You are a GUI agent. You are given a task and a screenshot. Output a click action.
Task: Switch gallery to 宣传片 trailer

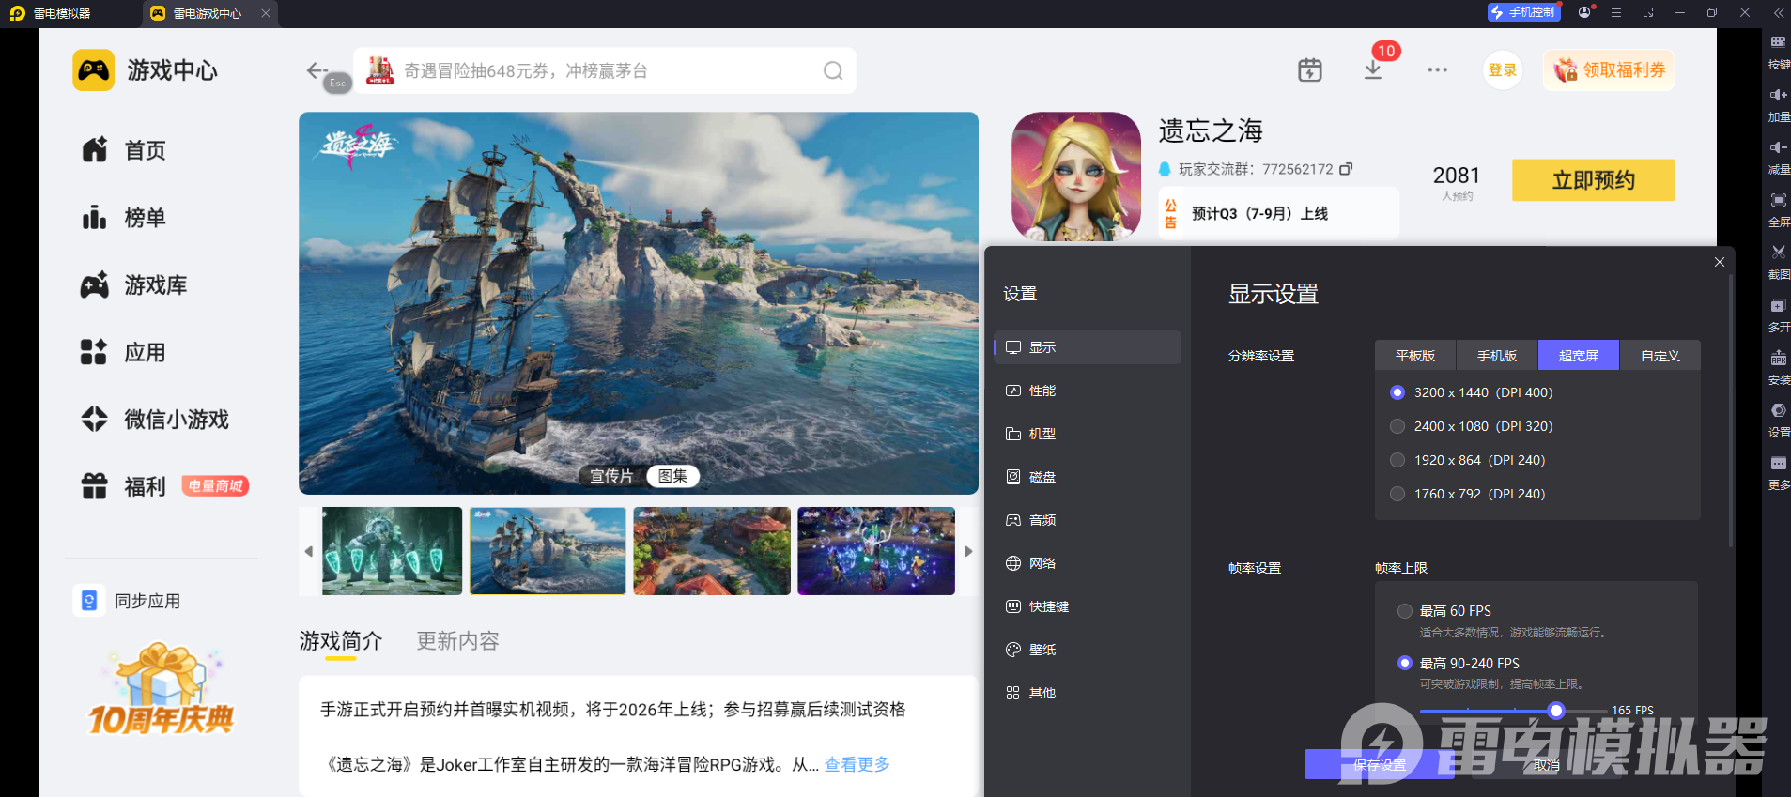(x=611, y=476)
